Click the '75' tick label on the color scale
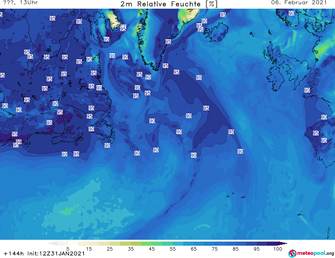Image resolution: width=335 pixels, height=258 pixels. tap(214, 249)
